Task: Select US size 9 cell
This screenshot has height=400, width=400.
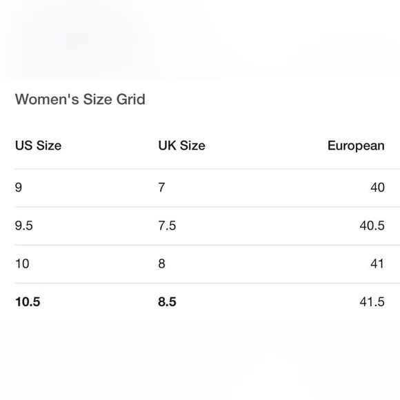Action: (19, 188)
